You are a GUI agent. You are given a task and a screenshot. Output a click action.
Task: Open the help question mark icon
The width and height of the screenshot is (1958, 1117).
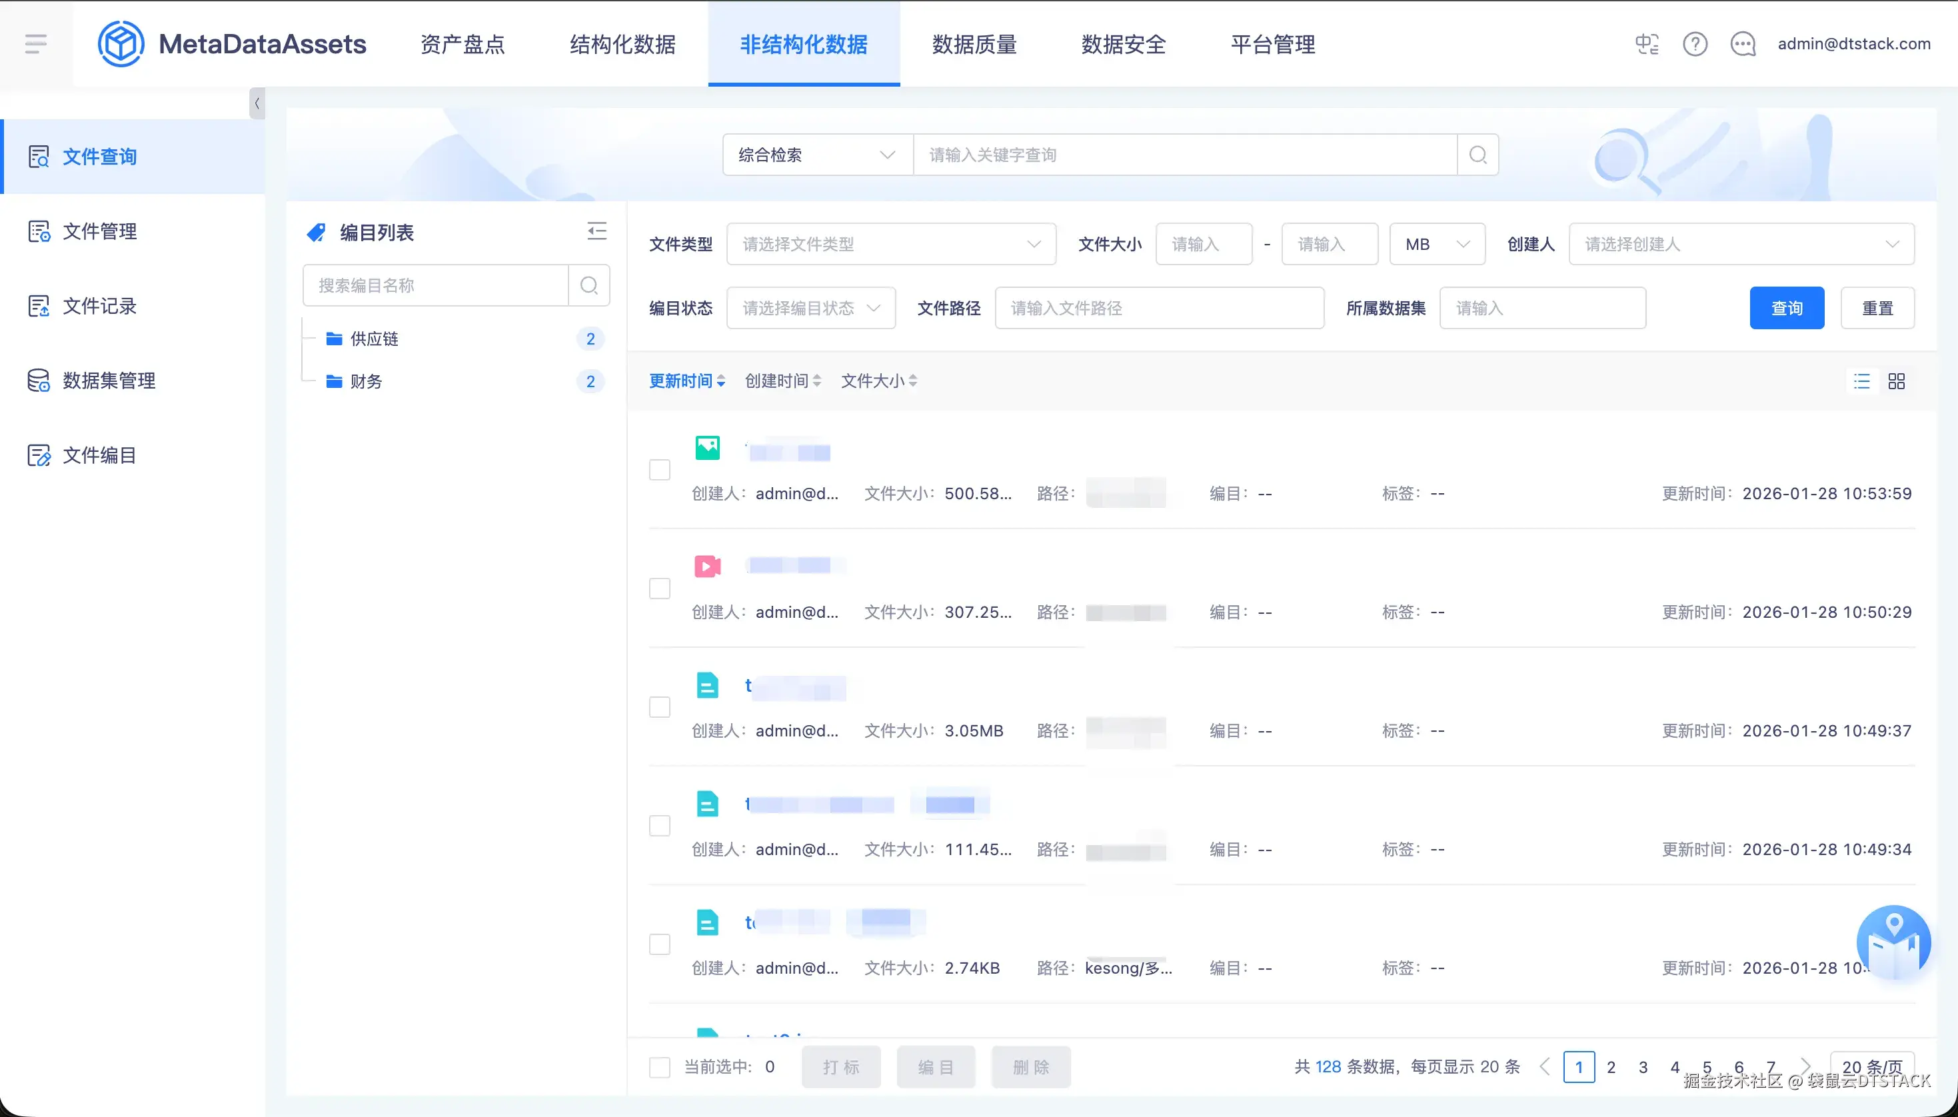point(1695,44)
